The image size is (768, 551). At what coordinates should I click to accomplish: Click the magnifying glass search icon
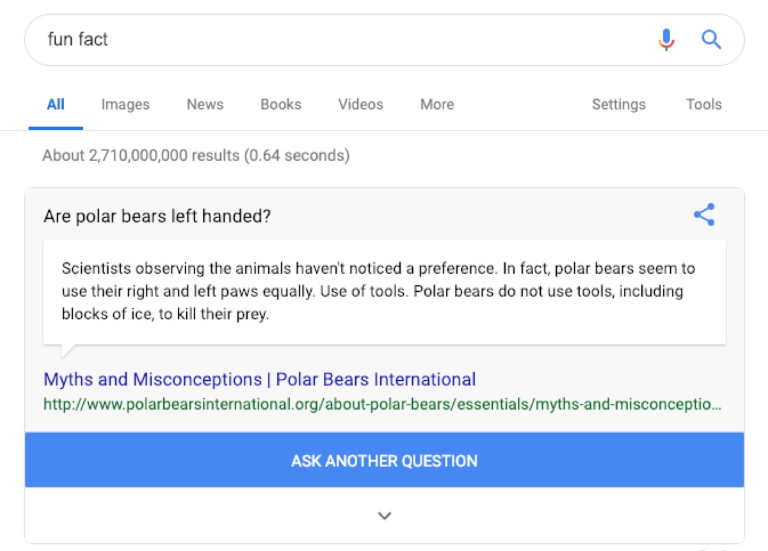(710, 39)
